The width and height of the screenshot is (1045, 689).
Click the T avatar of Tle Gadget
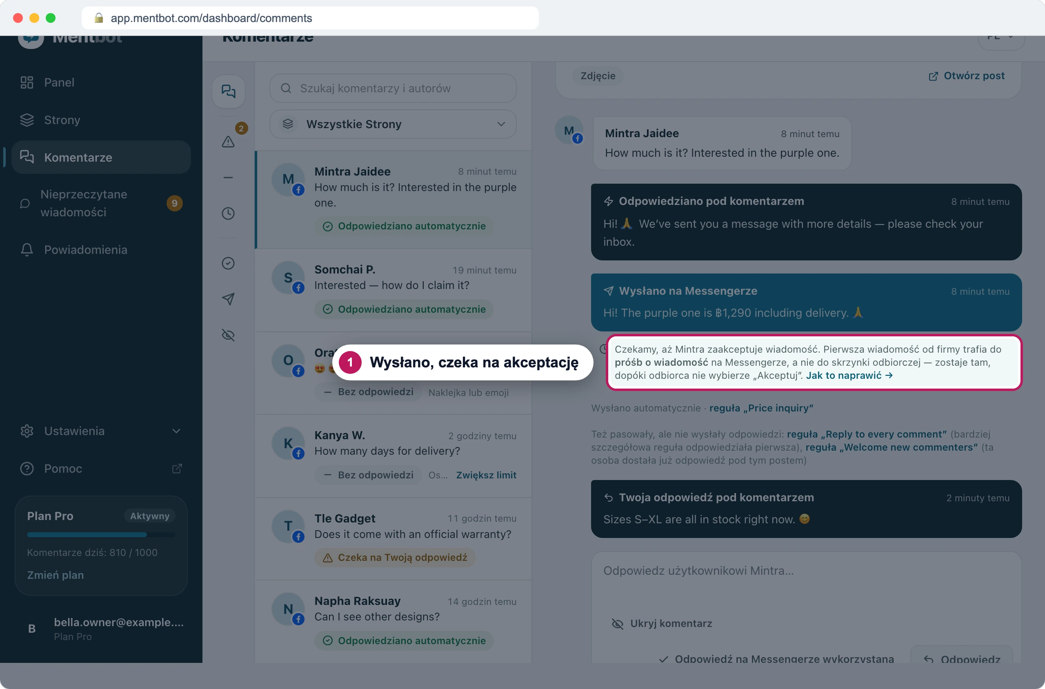coord(288,527)
